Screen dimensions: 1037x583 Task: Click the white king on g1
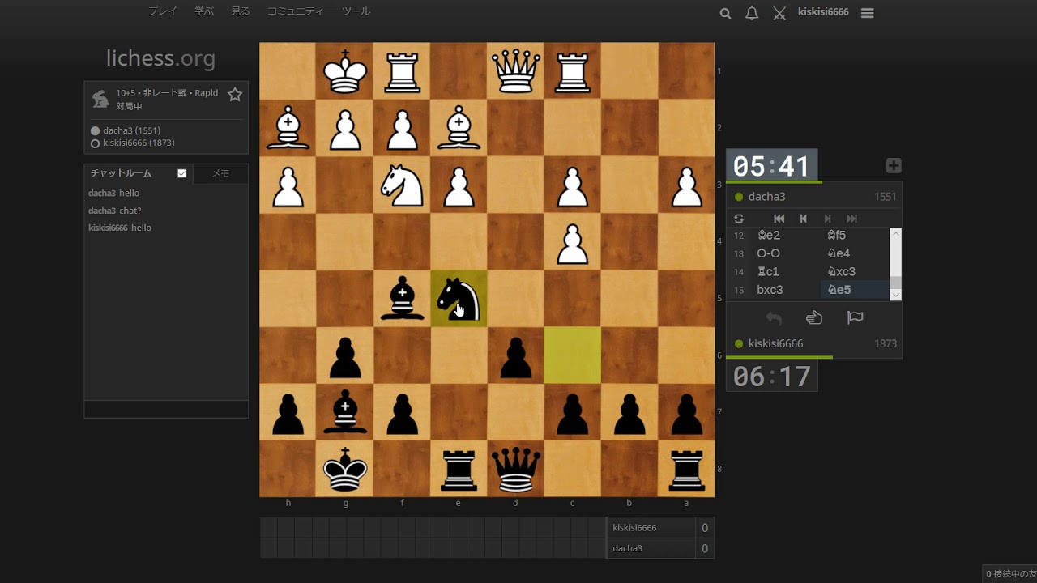click(345, 70)
